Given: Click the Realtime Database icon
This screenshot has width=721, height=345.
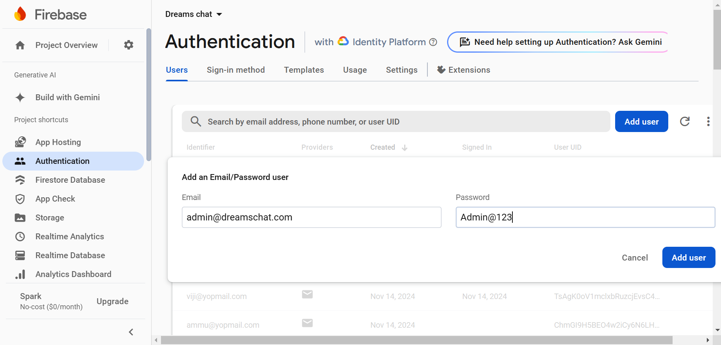Looking at the screenshot, I should 20,255.
